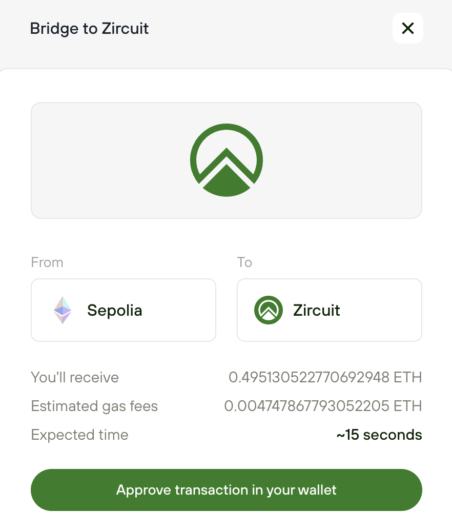Click the From label
Viewport: 452px width, 532px height.
47,262
